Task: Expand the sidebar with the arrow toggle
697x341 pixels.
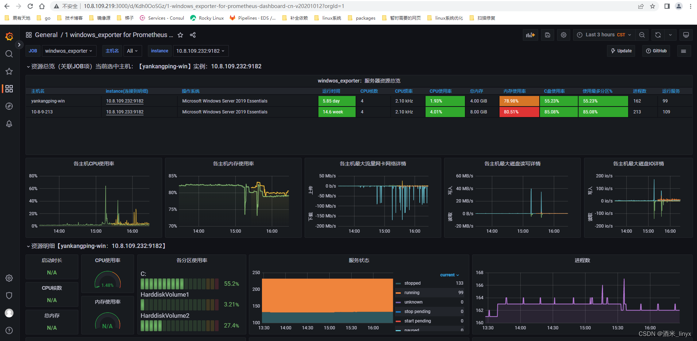Action: [x=19, y=45]
